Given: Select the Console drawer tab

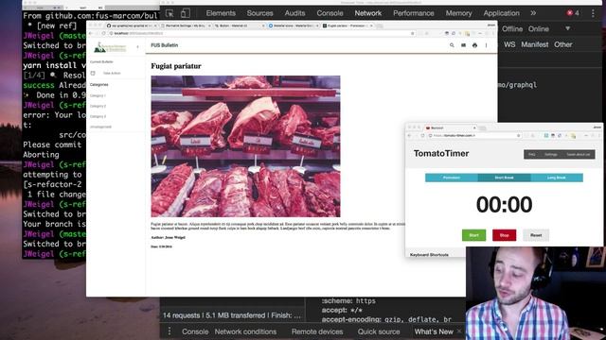Looking at the screenshot, I should [x=195, y=331].
